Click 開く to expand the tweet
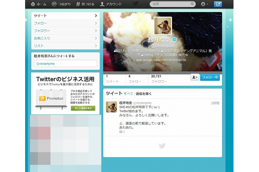This screenshot has width=259, height=172. [x=122, y=132]
